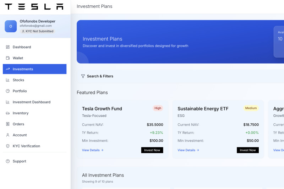Click the Orders clipboard icon

point(8,124)
